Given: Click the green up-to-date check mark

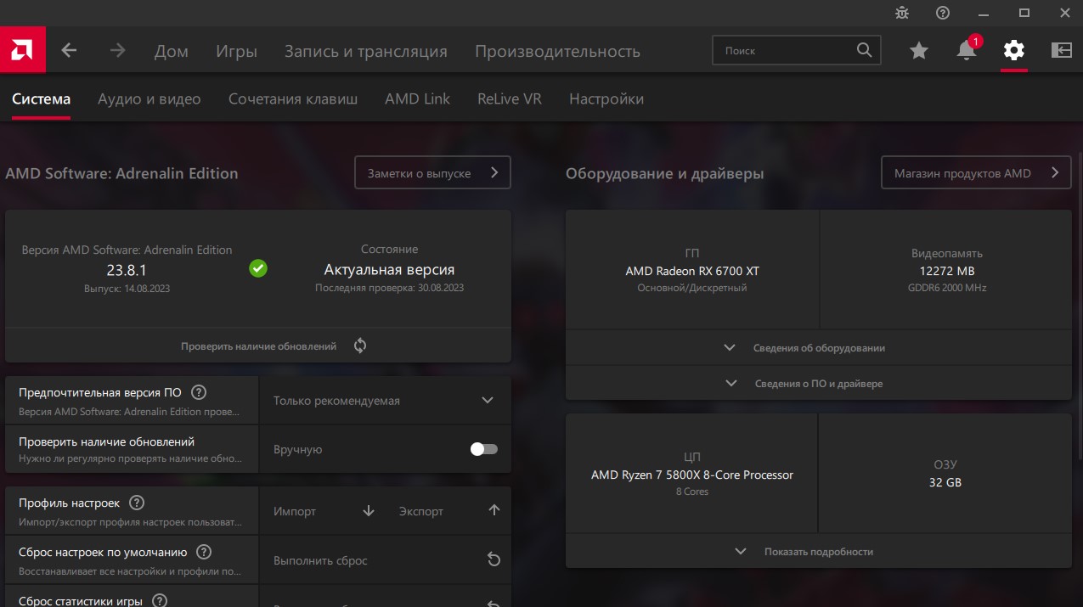Looking at the screenshot, I should (x=258, y=268).
